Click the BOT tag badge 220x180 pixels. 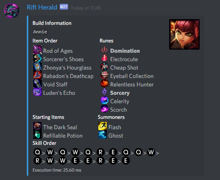click(64, 7)
